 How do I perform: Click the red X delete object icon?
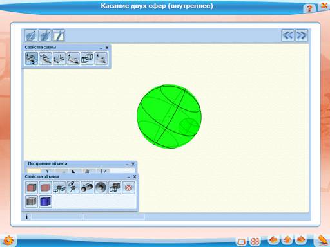click(x=128, y=188)
